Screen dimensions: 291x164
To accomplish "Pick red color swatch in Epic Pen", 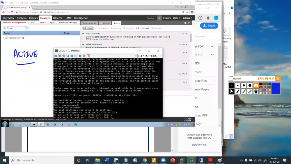I will [x=263, y=84].
